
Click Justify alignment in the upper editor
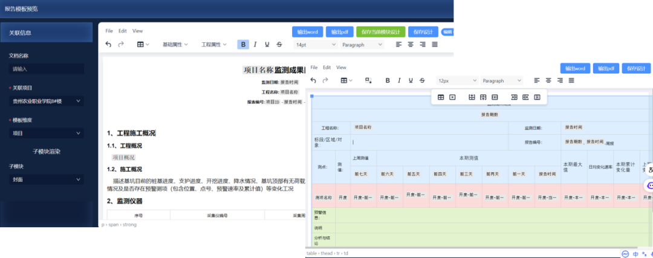(435, 45)
